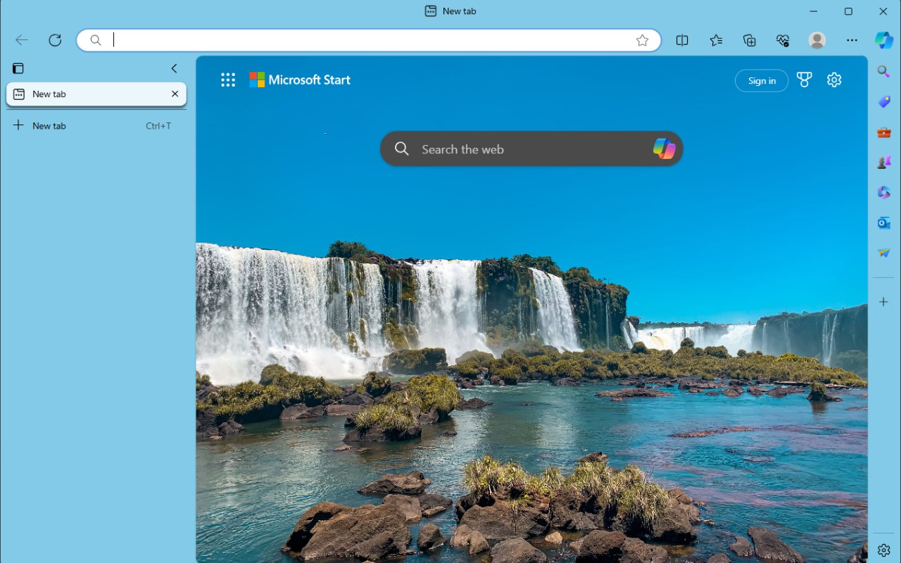Open sidebar Tools briefcase icon

tap(884, 132)
